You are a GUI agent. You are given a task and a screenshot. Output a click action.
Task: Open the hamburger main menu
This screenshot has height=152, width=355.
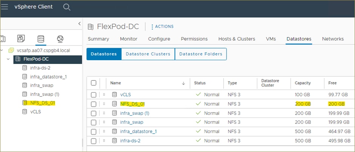[4, 7]
